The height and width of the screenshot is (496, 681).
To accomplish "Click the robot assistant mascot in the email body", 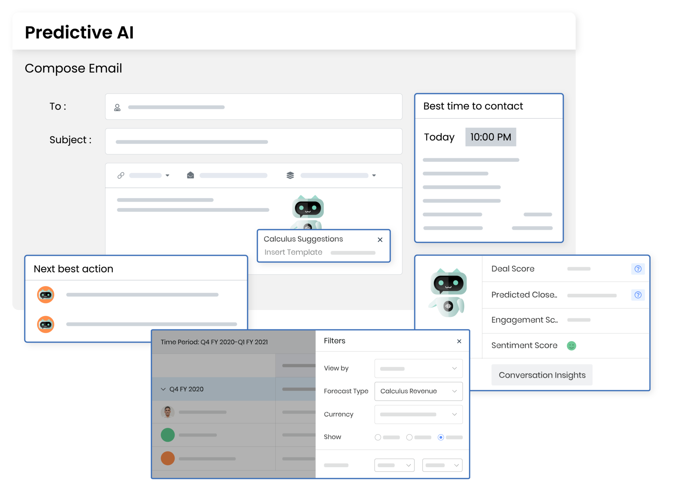I will (308, 208).
